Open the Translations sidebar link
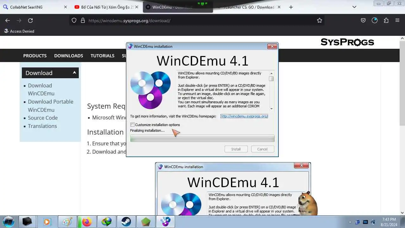 [x=42, y=126]
